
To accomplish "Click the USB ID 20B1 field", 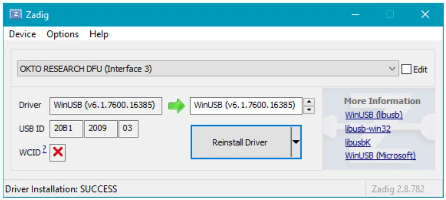I will (x=66, y=129).
